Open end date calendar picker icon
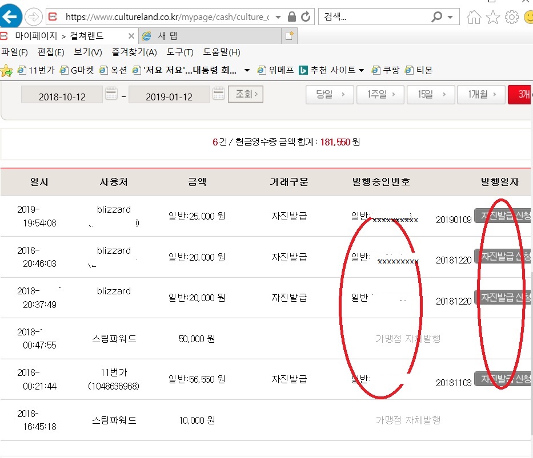The image size is (533, 458). [x=219, y=94]
